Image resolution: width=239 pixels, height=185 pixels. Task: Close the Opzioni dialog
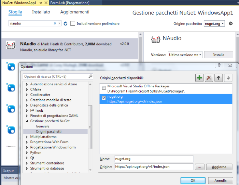230,65
